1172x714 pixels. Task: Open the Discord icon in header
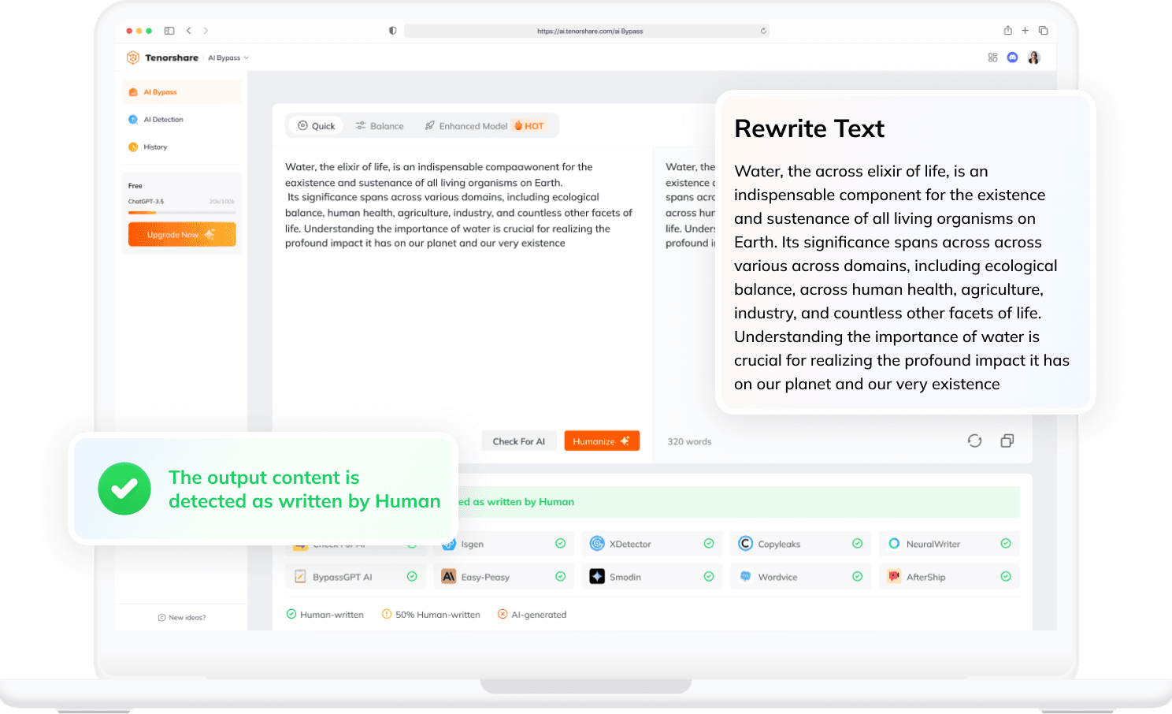click(x=1013, y=58)
